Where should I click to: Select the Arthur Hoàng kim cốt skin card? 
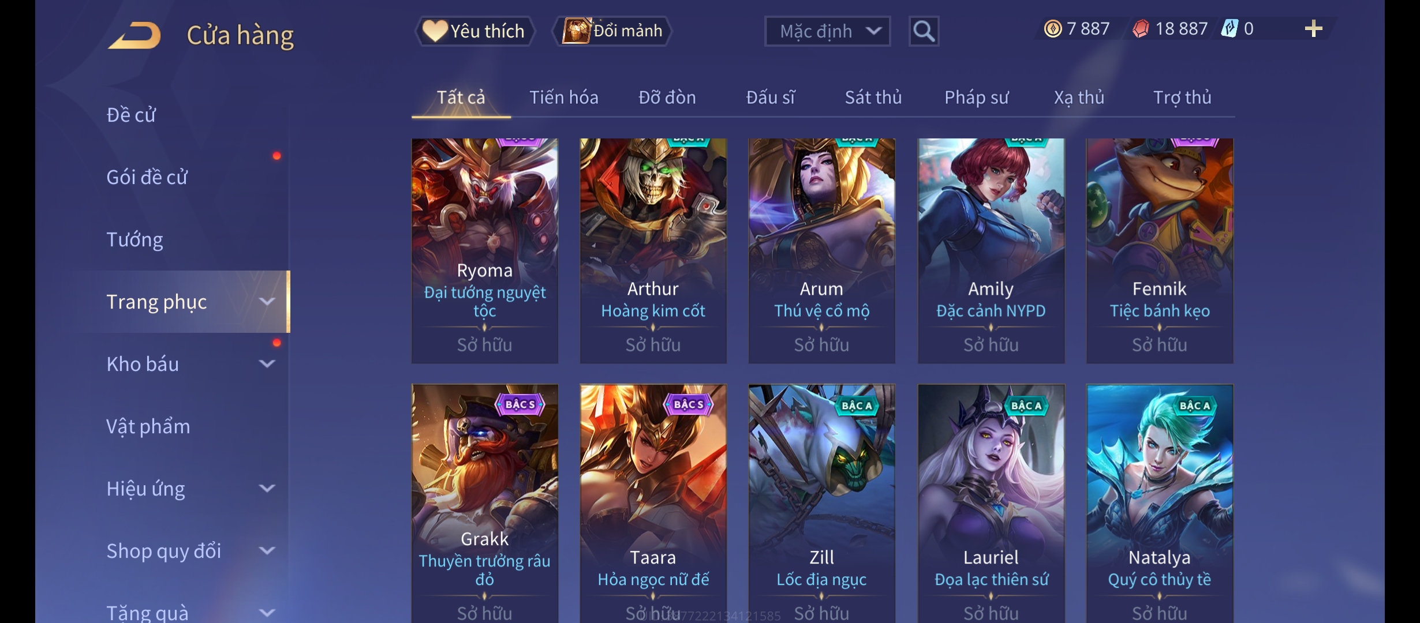click(653, 251)
